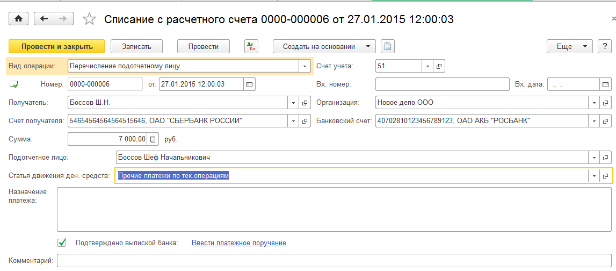This screenshot has height=271, width=616.
Task: Open the Создать на основании menu
Action: (324, 46)
